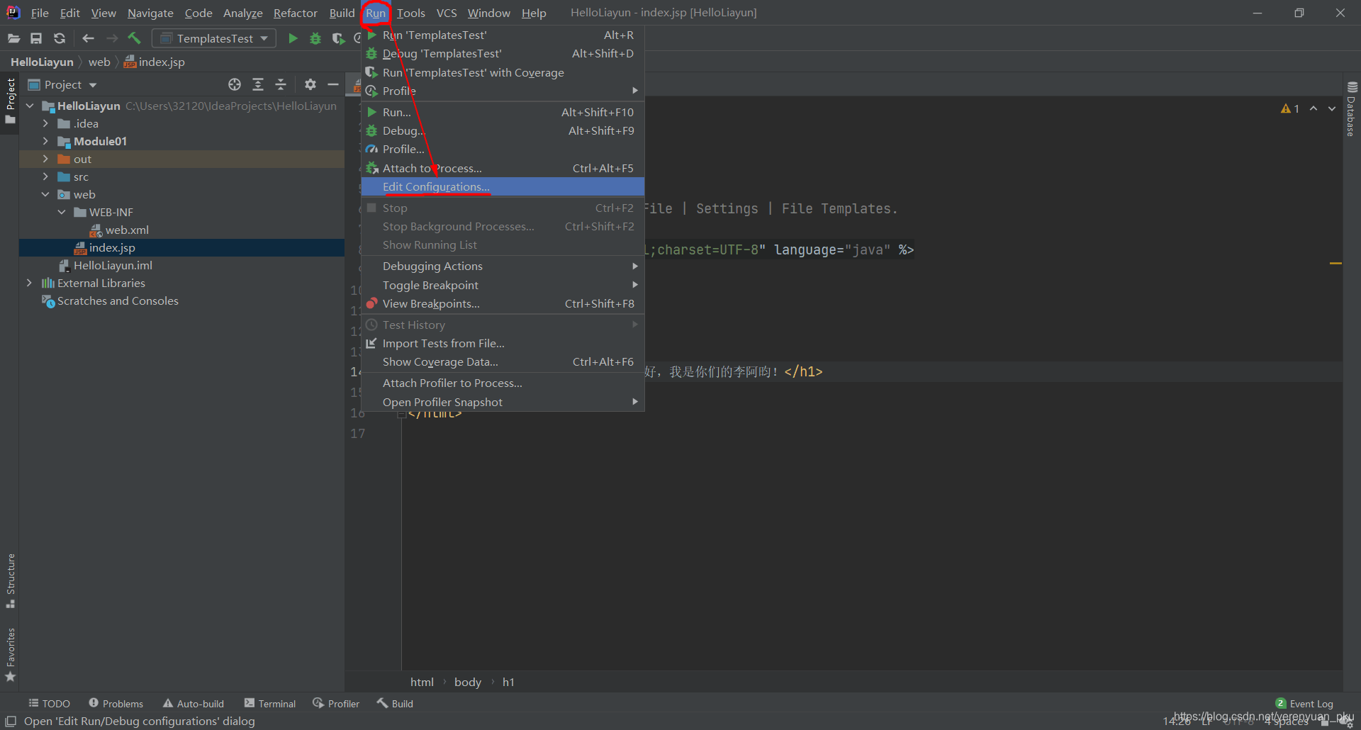The width and height of the screenshot is (1361, 730).
Task: Open Profiler Snapshot submenu
Action: pos(503,402)
